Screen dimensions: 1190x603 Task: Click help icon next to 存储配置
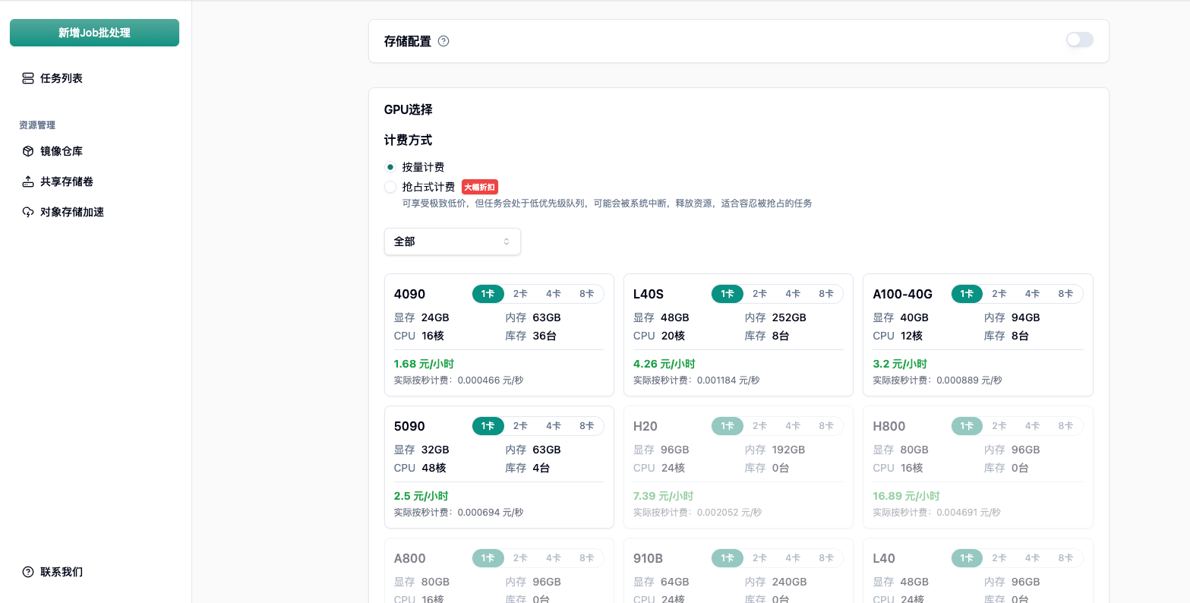(x=443, y=41)
